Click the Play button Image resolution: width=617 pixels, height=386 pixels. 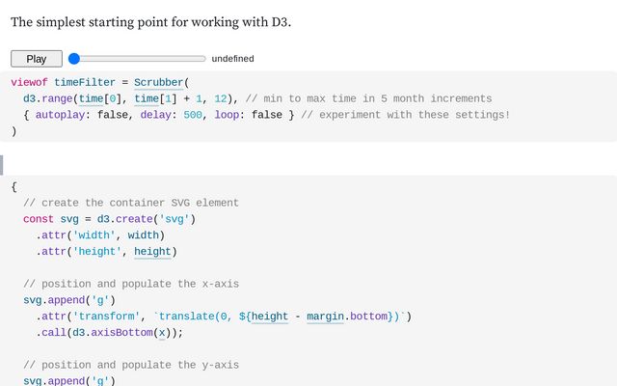pyautogui.click(x=37, y=59)
